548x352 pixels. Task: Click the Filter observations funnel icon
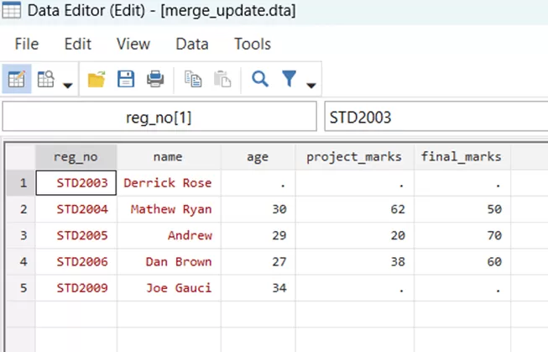click(289, 79)
